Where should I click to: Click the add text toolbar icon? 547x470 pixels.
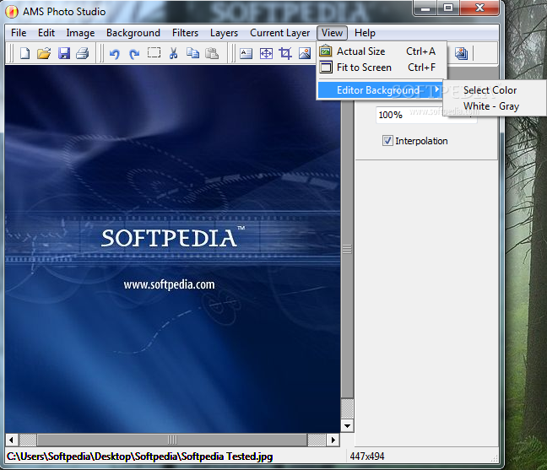[246, 53]
